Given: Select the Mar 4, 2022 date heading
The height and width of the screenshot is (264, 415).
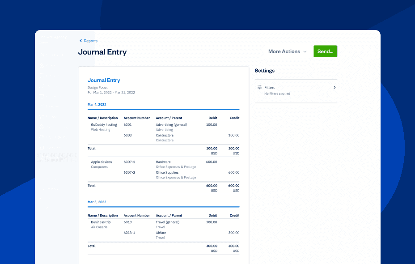Looking at the screenshot, I should (x=97, y=105).
